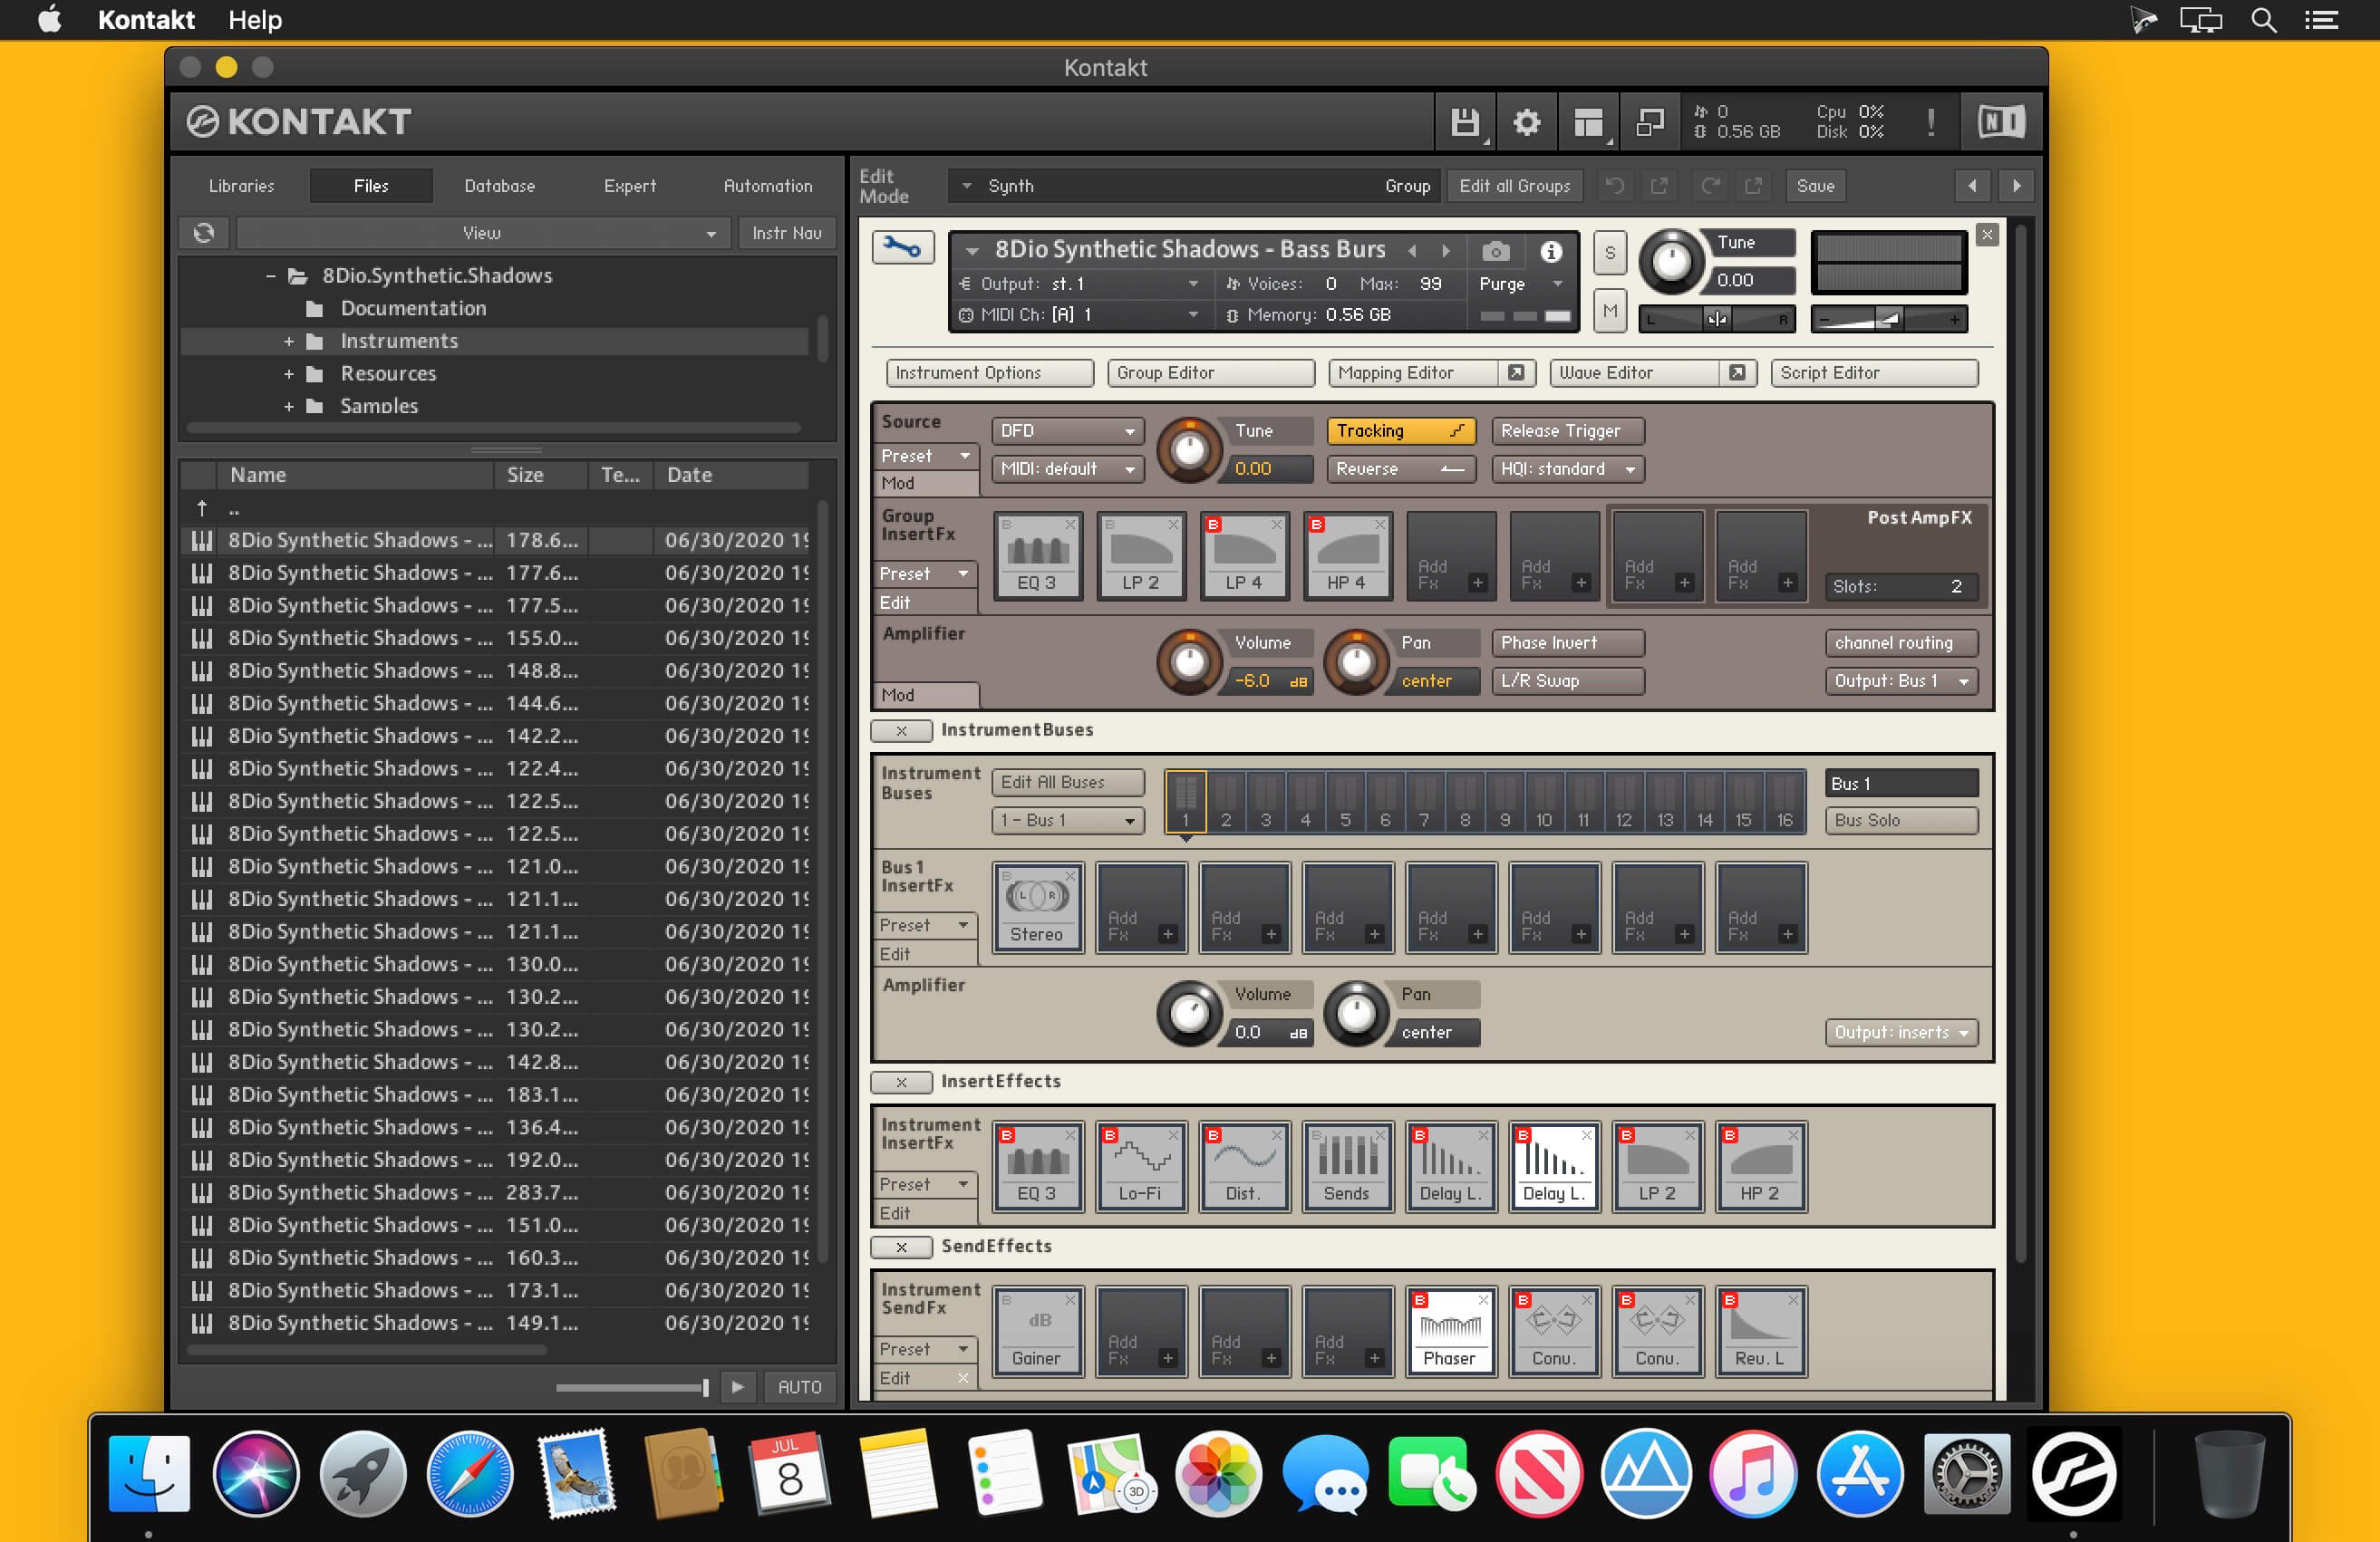Viewport: 2380px width, 1542px height.
Task: Collapse the 8Dio.Synthetic.Shadows folder
Action: (x=271, y=275)
